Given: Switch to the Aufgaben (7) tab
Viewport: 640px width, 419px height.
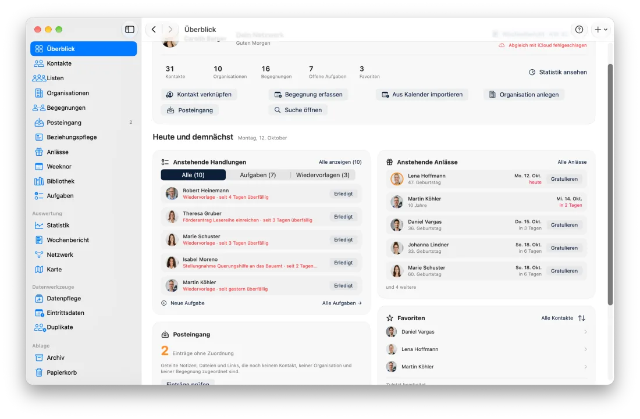Looking at the screenshot, I should tap(258, 175).
